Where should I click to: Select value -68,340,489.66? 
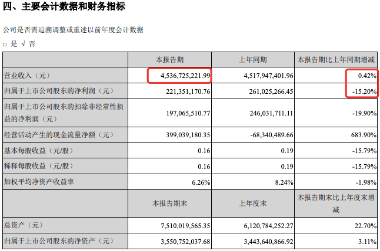[x=272, y=135]
